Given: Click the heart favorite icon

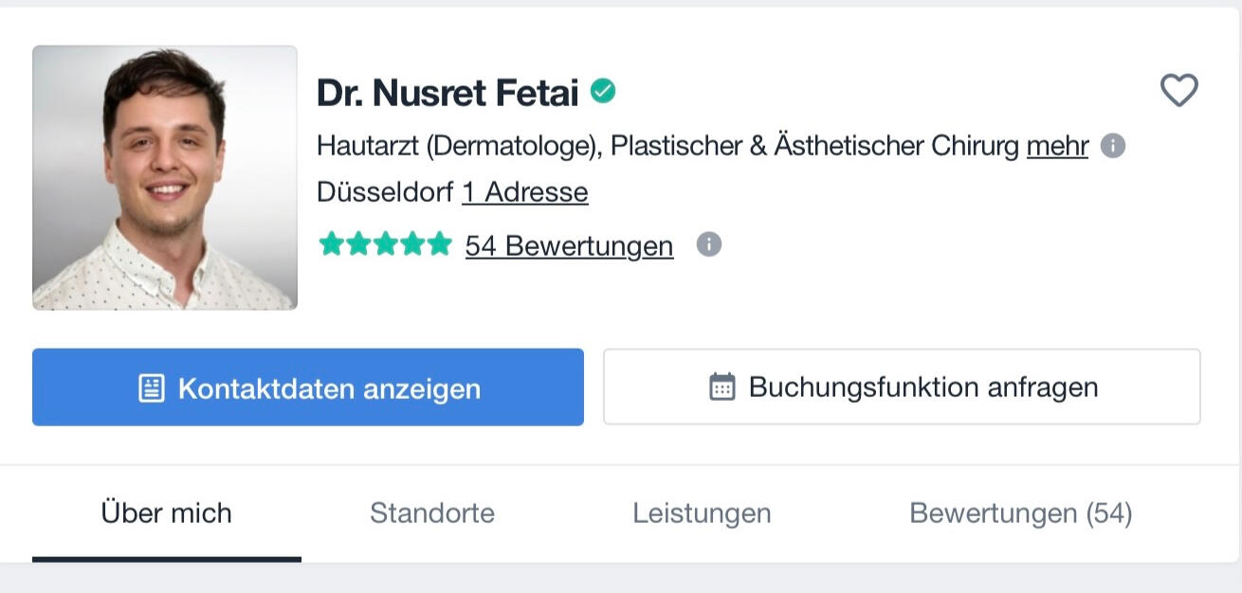Looking at the screenshot, I should click(1178, 91).
